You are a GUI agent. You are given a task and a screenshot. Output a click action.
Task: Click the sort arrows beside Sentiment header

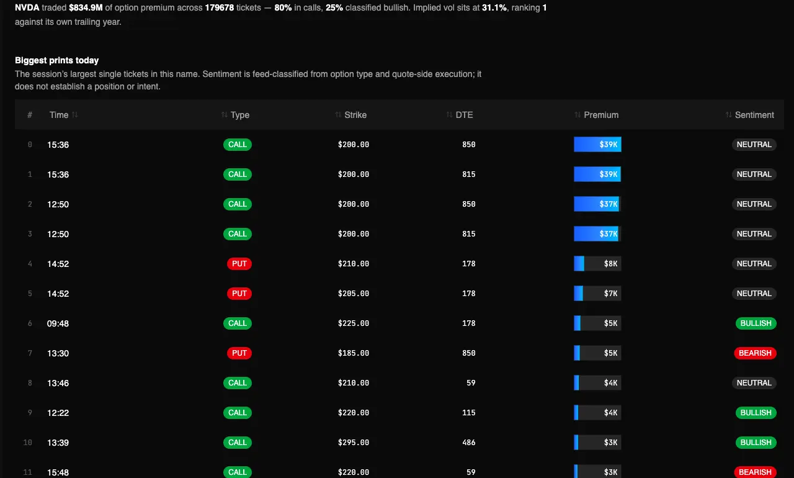tap(729, 115)
